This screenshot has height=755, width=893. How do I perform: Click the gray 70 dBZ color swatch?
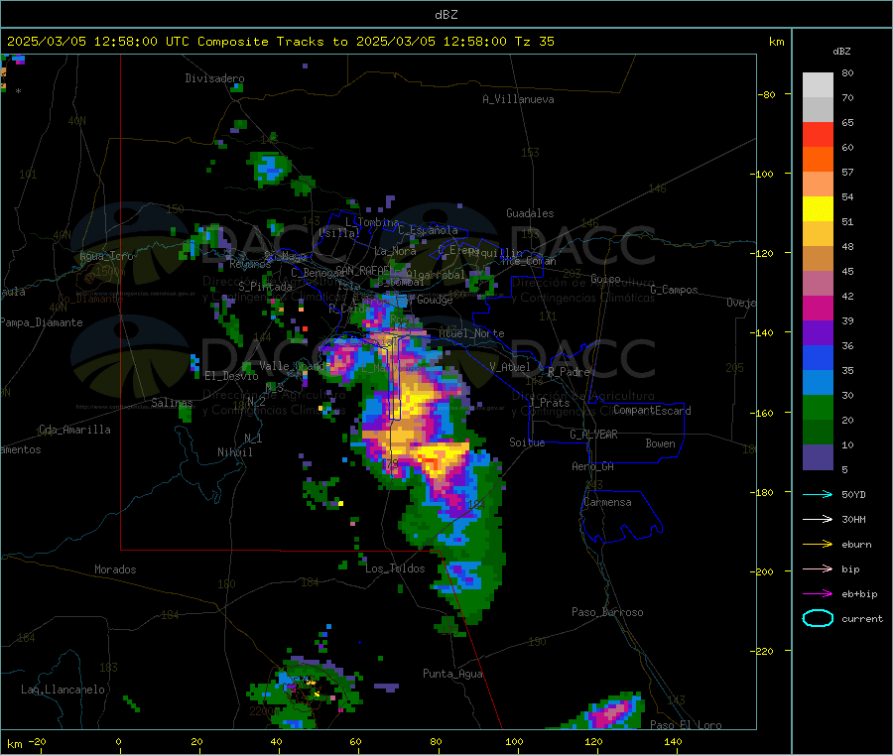(x=818, y=109)
